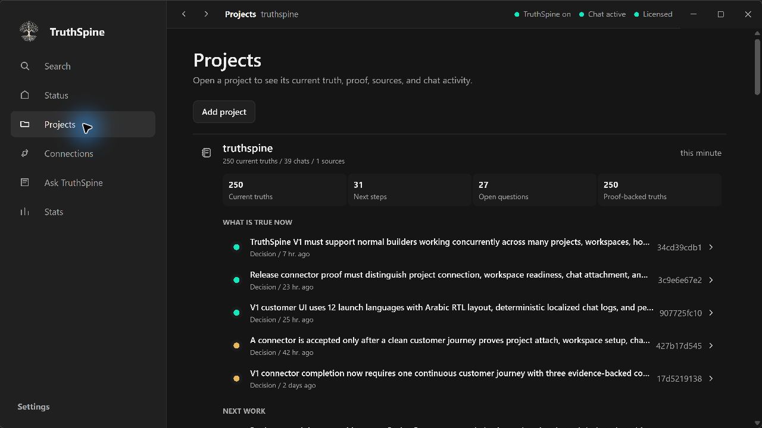
Task: Click the Next steps stat card
Action: click(410, 190)
